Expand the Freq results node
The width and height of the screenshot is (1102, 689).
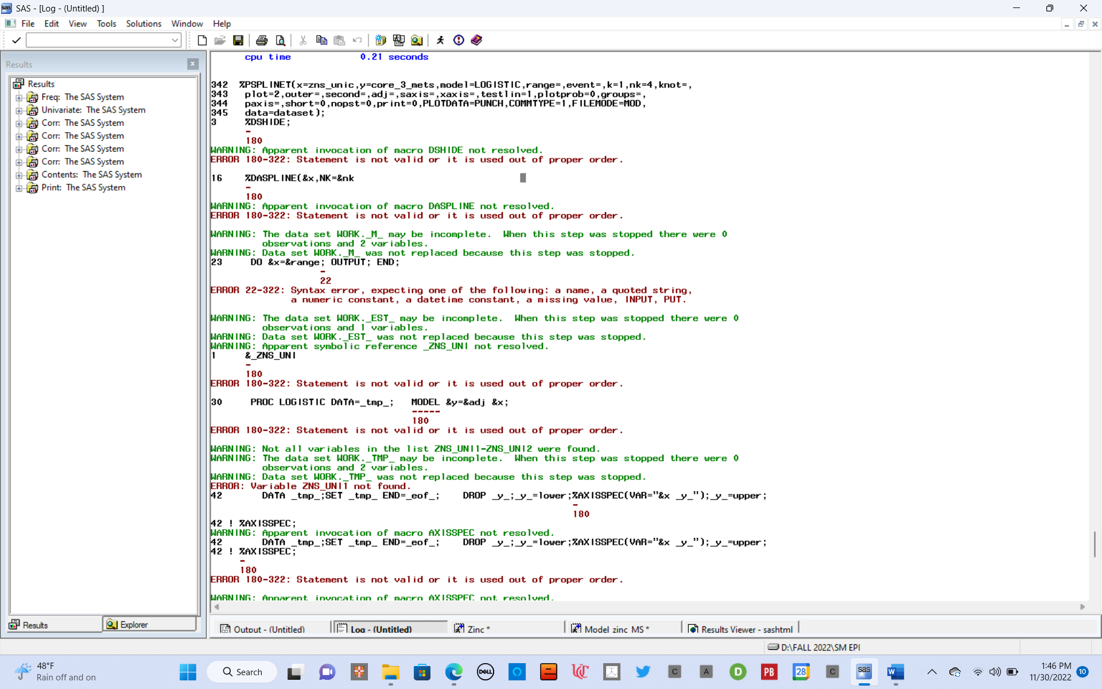coord(19,98)
